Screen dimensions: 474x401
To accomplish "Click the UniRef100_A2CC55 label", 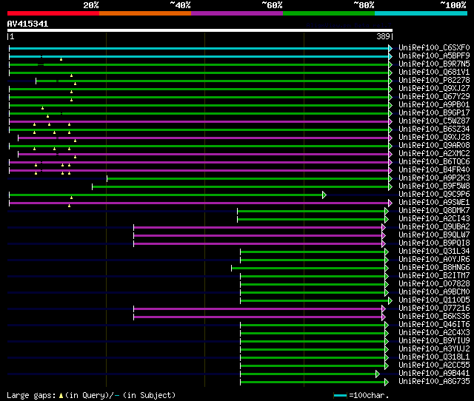I will pyautogui.click(x=434, y=365).
